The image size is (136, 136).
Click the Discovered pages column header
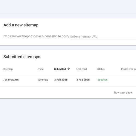tap(128, 69)
